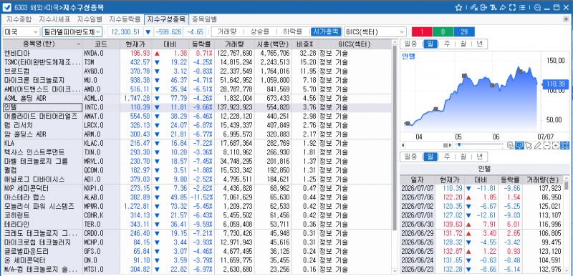Viewport: 573px width, 276px height.
Task: Add this screen to favorites with star icon
Action: (x=458, y=7)
